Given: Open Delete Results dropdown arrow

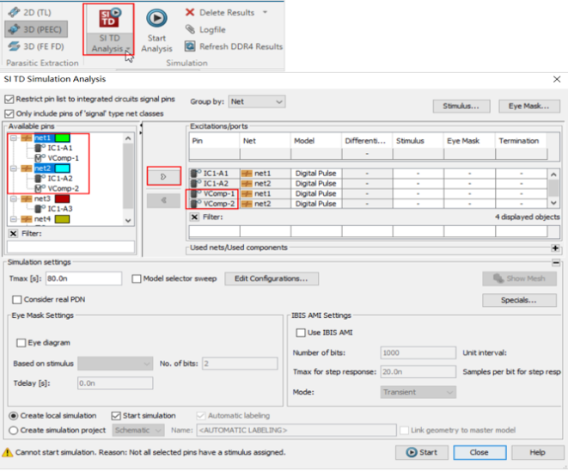Looking at the screenshot, I should [266, 12].
